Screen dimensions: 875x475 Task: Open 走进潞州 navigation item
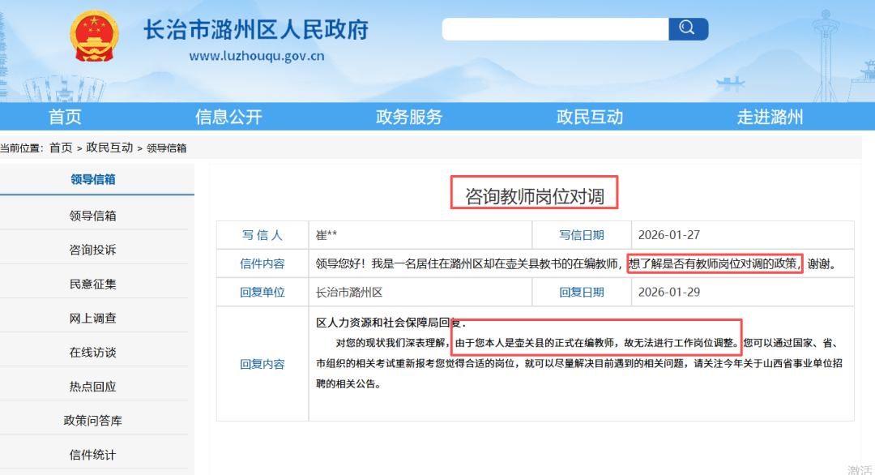pos(770,117)
